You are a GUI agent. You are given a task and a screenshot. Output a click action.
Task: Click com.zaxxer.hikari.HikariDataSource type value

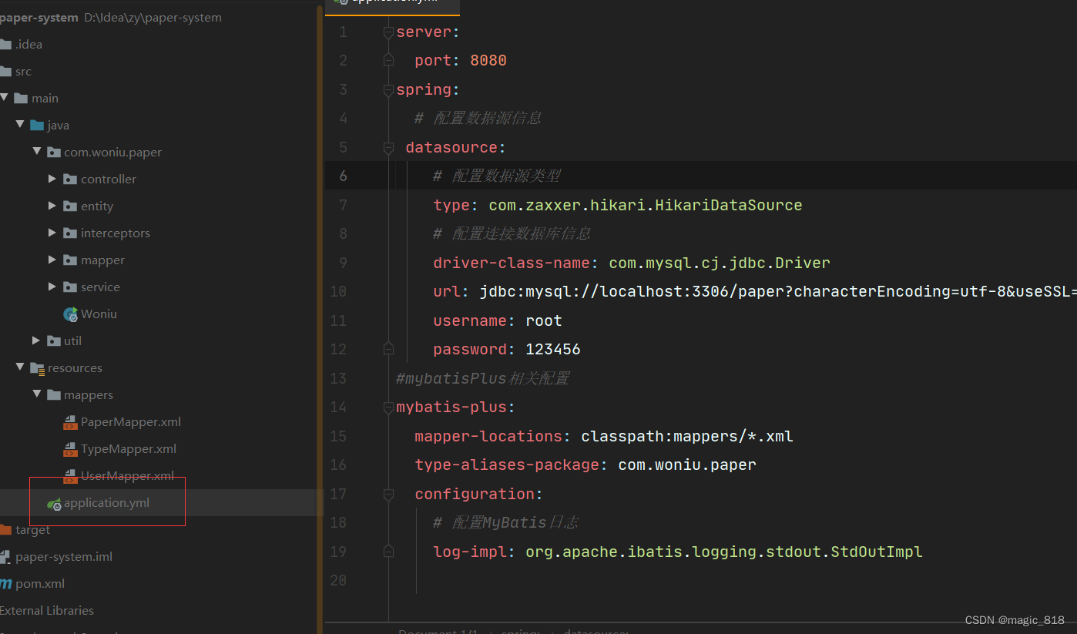[646, 205]
